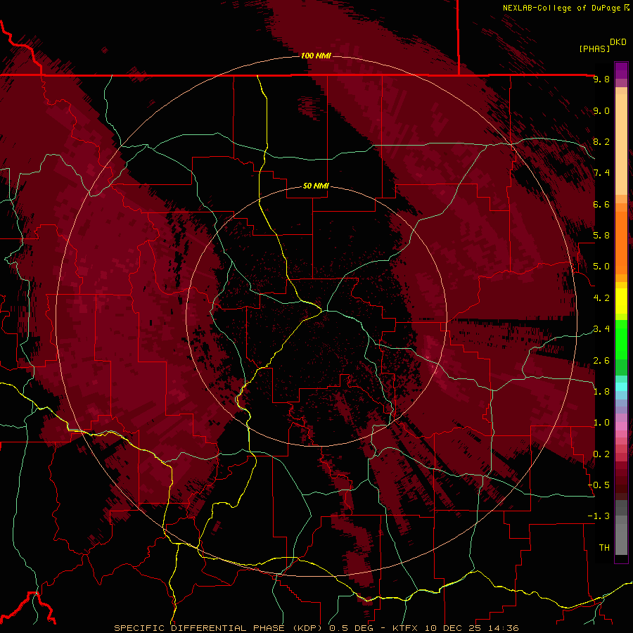Click the 8.2 value on the color scale
This screenshot has width=633, height=633.
coord(601,141)
